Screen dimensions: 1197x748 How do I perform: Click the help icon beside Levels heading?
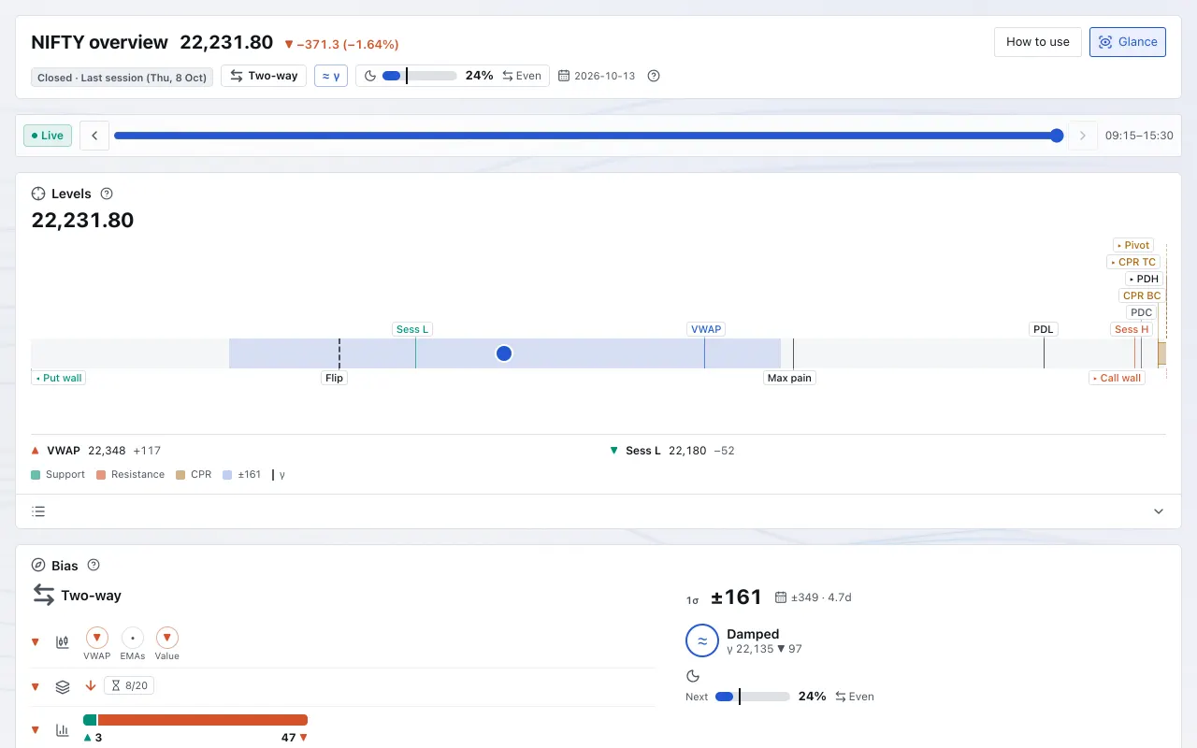[x=107, y=194]
